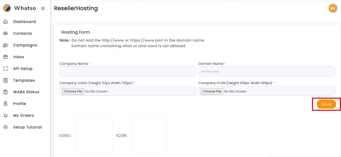Click the API Setup icon
The image size is (341, 157).
5,68
